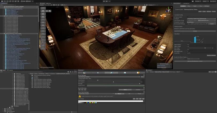Viewport: 217px width, 113px height.
Task: Click the topmost overlay tool button in Scene view
Action: point(43,8)
